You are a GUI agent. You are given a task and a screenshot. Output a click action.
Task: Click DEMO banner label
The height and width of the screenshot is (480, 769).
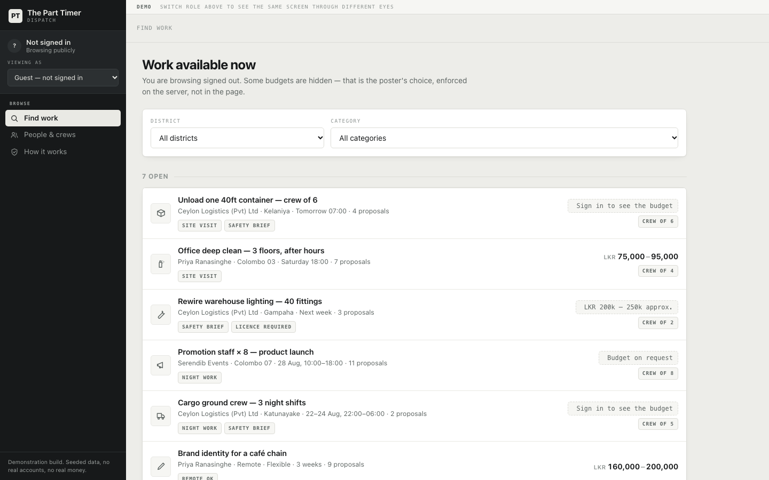coord(144,7)
